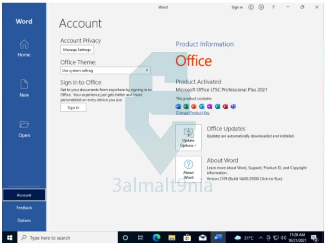Open Cortana circle icon on taskbar

tap(125, 238)
